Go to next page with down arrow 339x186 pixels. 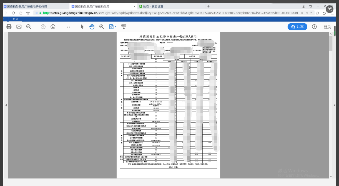[53, 27]
